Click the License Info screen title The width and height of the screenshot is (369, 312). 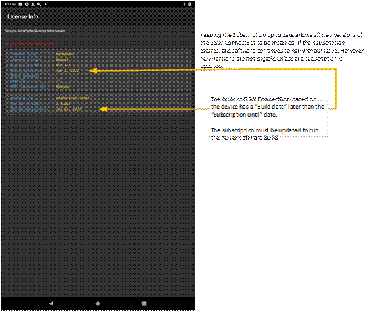pyautogui.click(x=22, y=16)
